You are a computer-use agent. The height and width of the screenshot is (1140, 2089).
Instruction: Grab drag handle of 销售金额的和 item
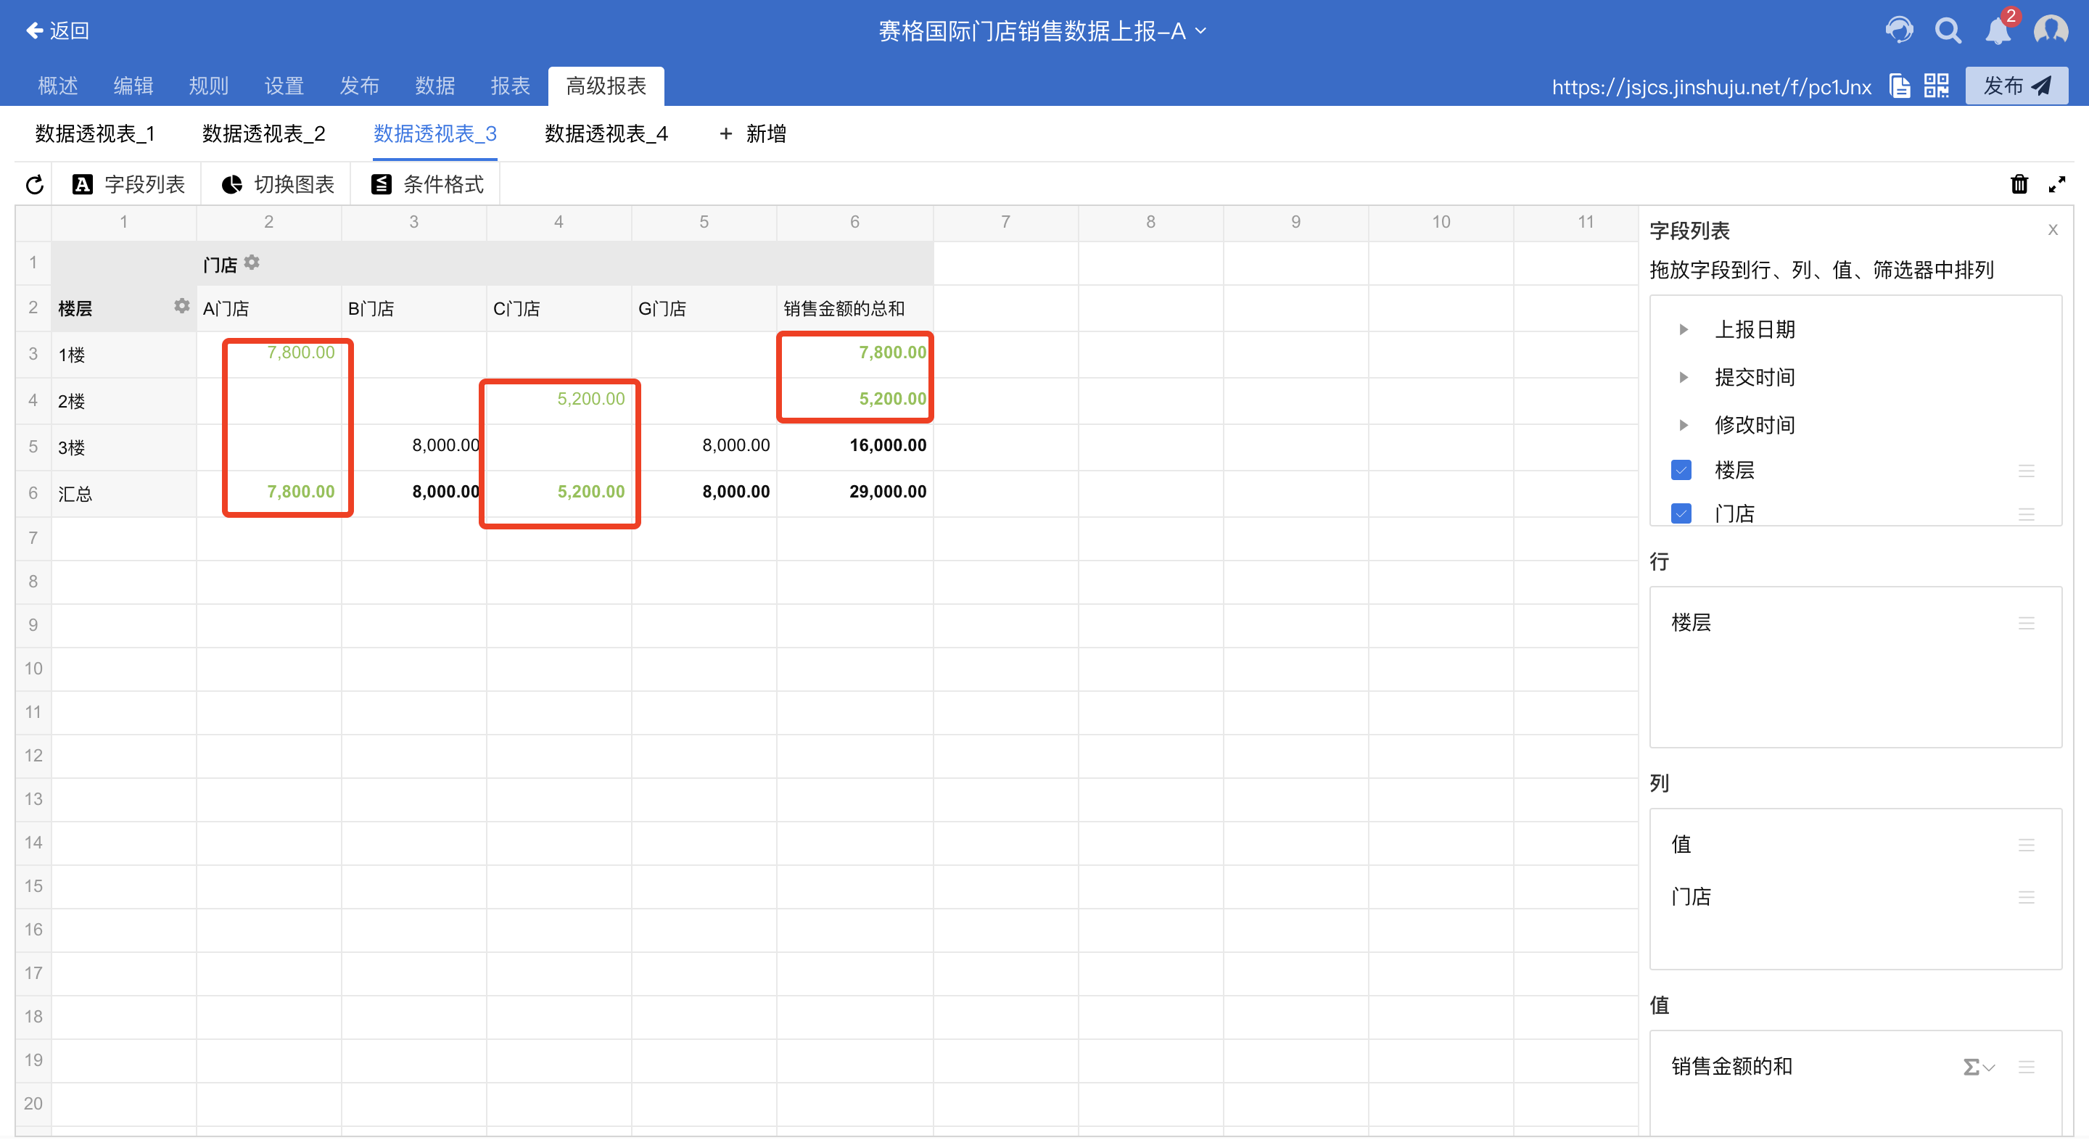tap(2026, 1066)
